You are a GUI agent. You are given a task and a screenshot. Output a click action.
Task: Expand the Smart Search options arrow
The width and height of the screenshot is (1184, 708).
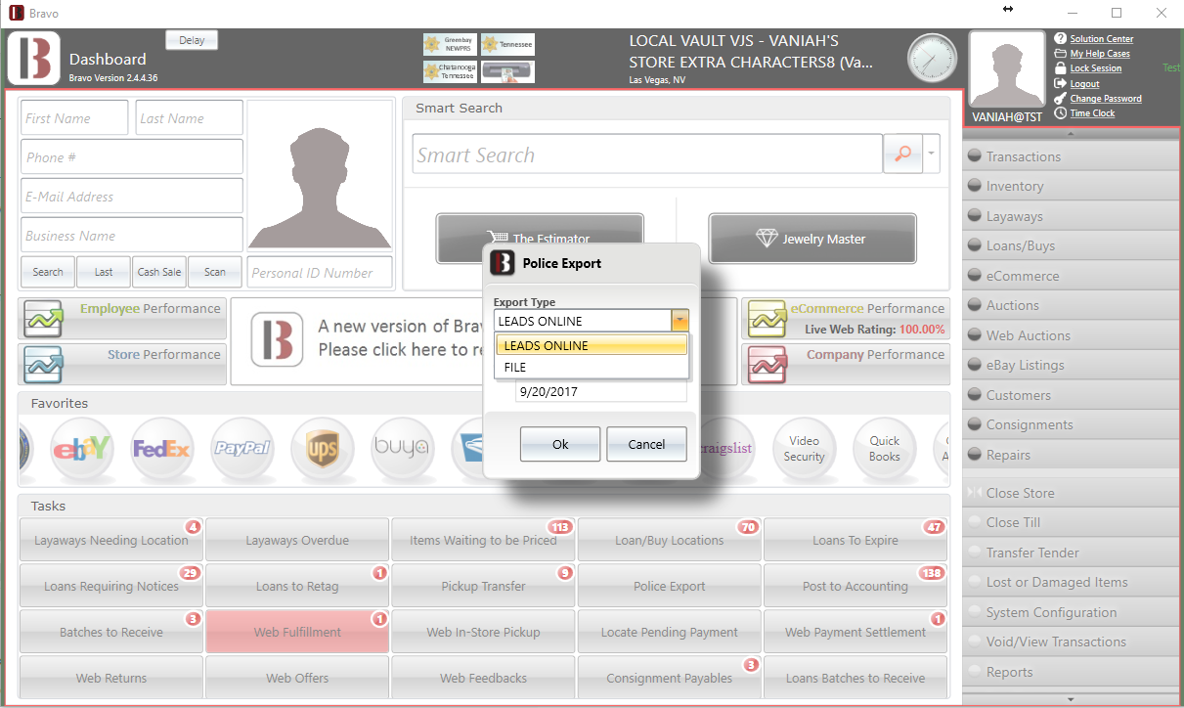[932, 155]
